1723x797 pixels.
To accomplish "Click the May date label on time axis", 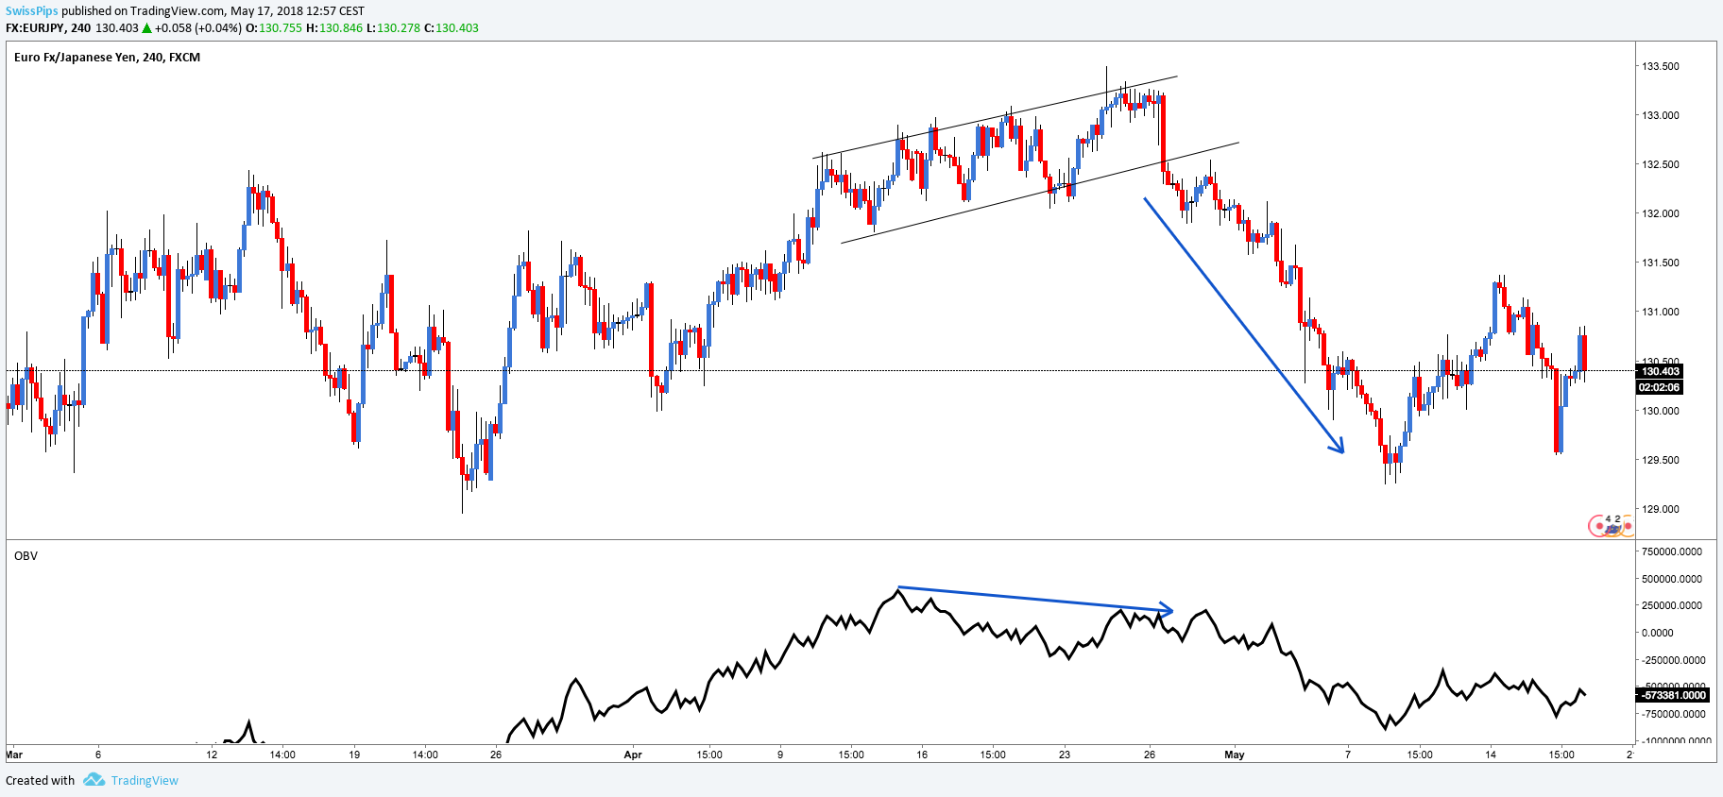I will (x=1234, y=755).
